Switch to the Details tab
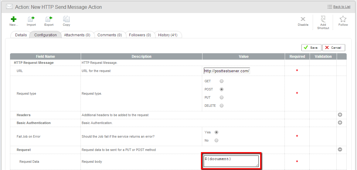 pyautogui.click(x=21, y=35)
